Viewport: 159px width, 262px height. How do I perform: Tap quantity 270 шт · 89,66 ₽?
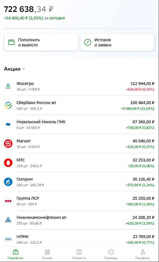coord(29,223)
